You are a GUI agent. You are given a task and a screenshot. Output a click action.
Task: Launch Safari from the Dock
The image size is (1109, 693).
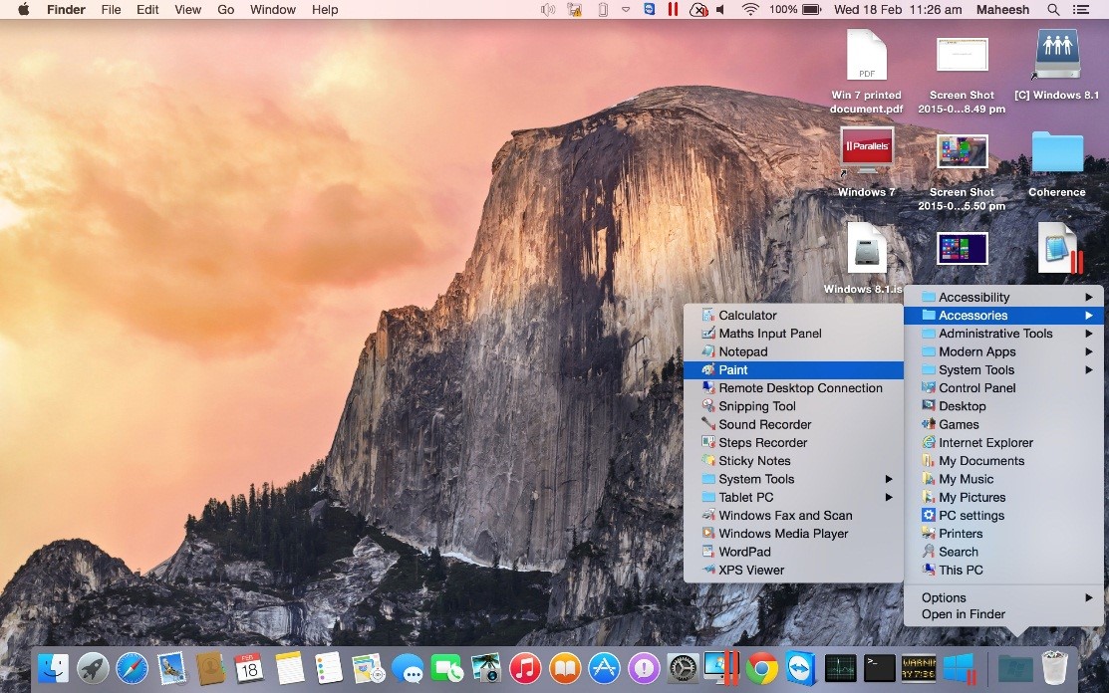tap(133, 668)
